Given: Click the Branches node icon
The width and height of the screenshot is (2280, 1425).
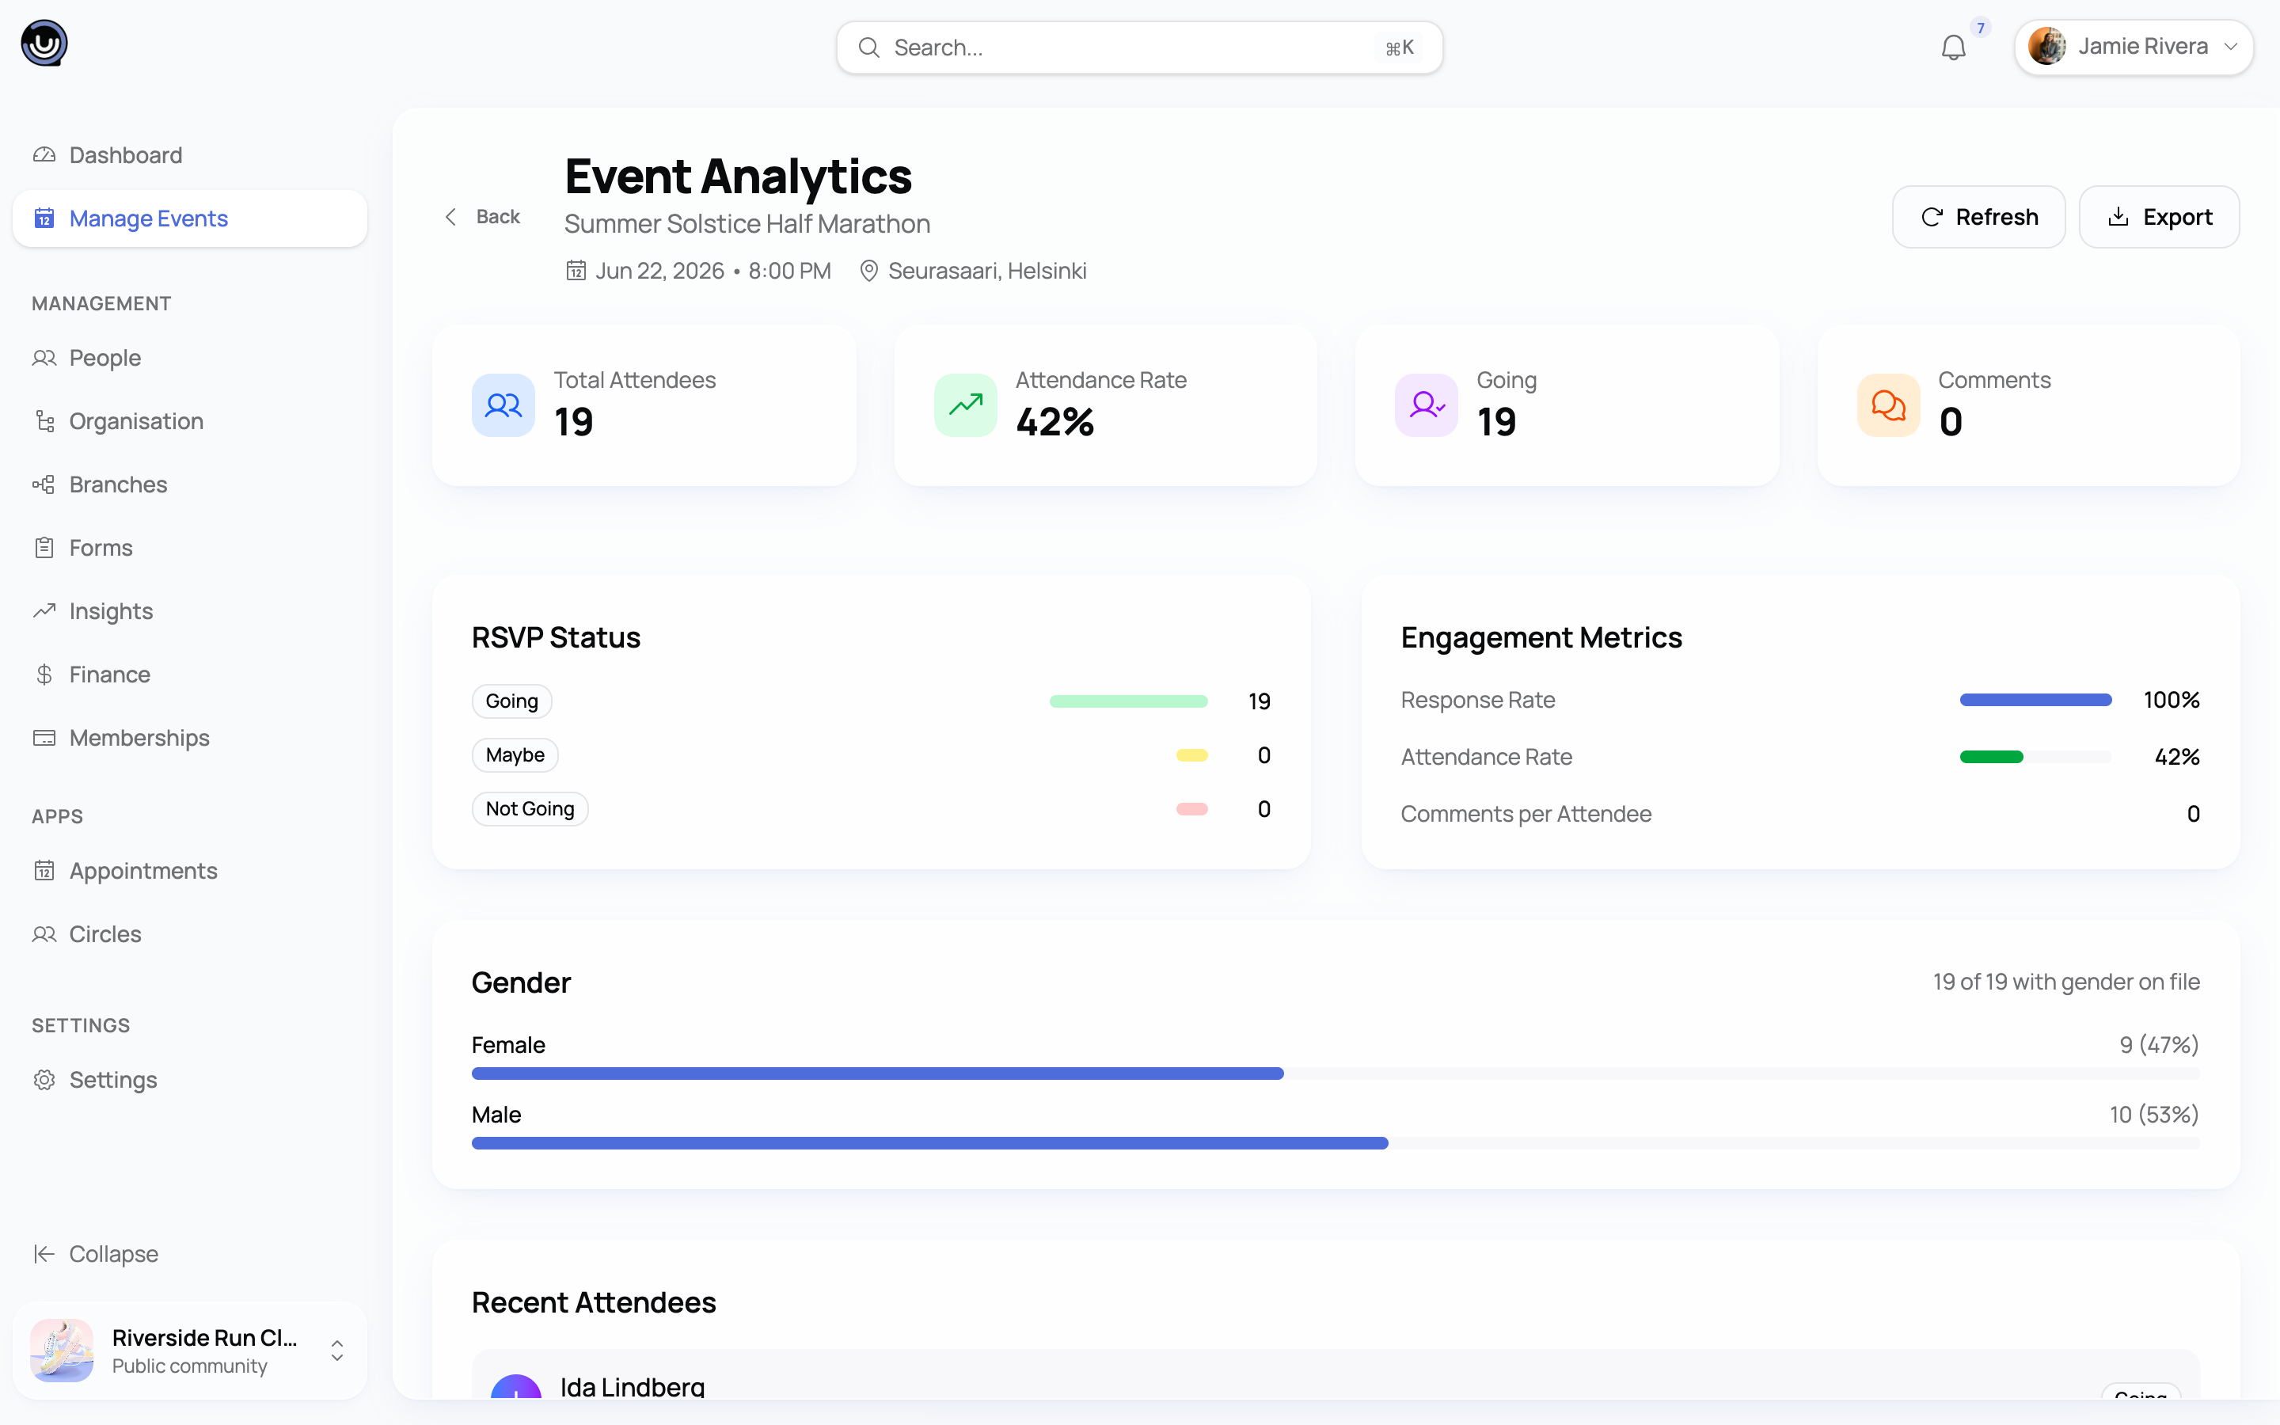Looking at the screenshot, I should click(x=44, y=484).
